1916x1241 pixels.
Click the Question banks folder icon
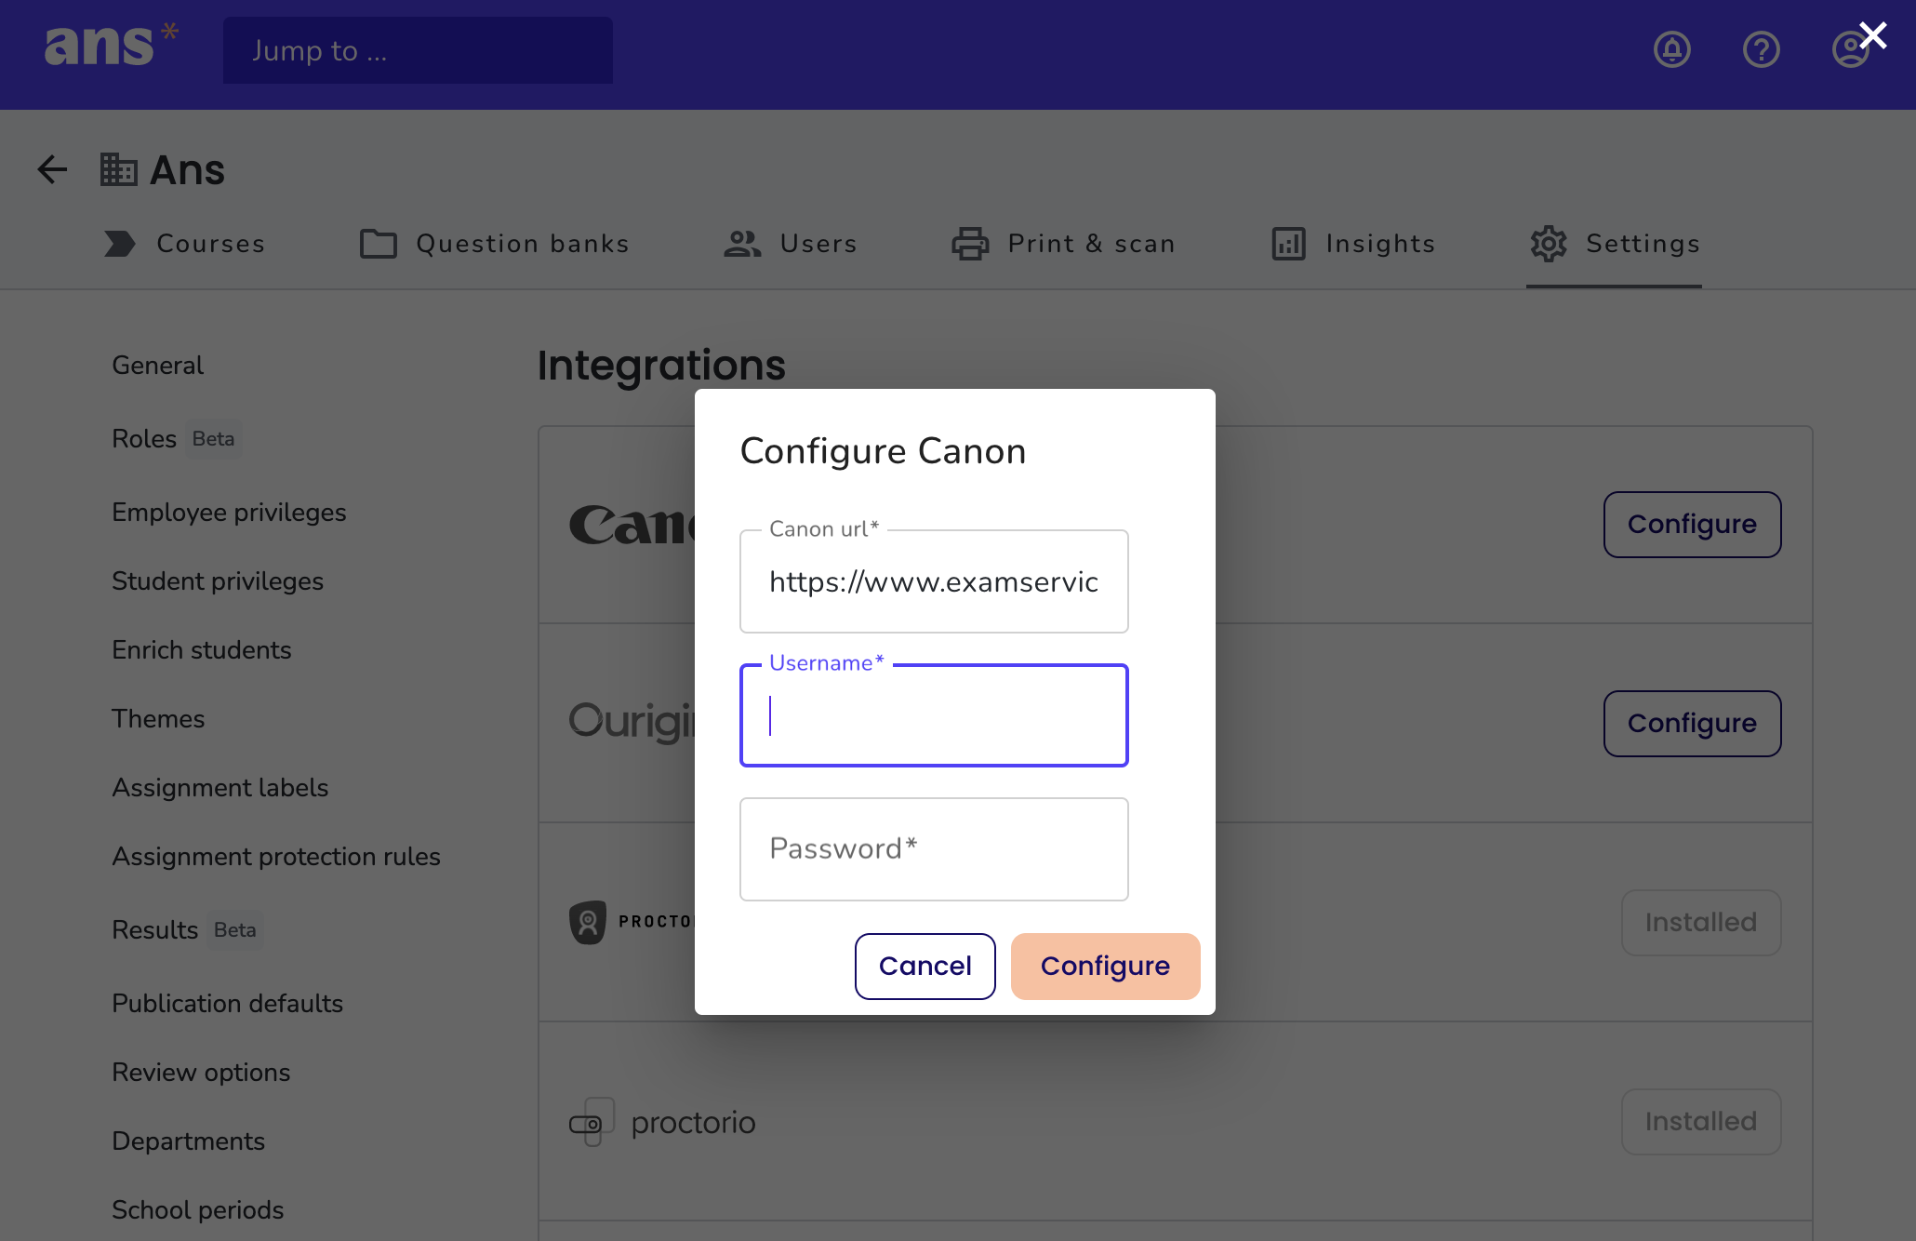(378, 244)
